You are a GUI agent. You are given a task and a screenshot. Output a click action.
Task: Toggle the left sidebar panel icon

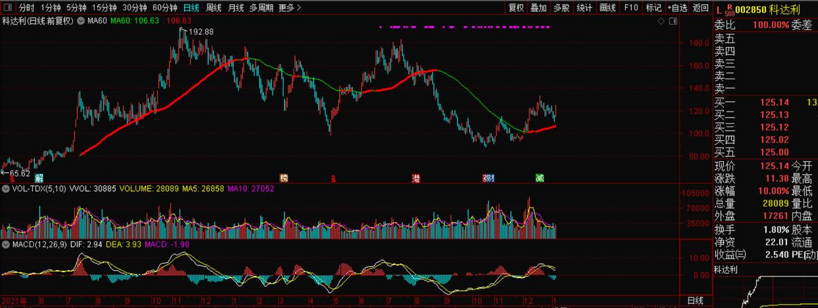(x=7, y=8)
